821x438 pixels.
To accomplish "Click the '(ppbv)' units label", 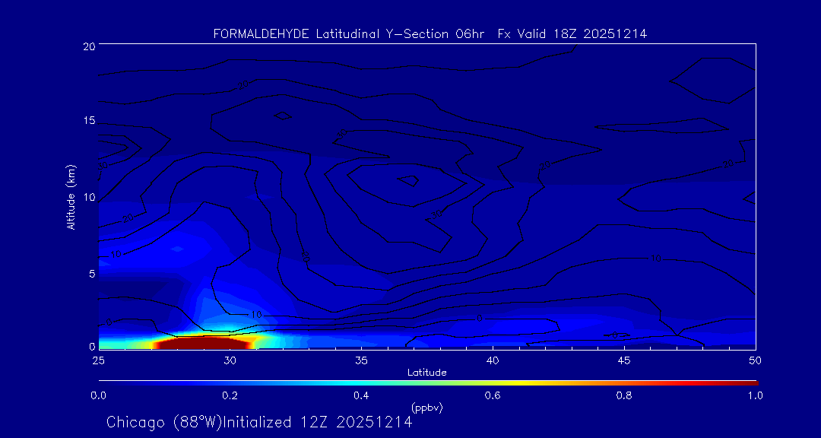I will [x=426, y=408].
